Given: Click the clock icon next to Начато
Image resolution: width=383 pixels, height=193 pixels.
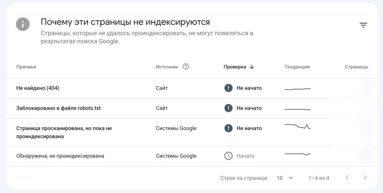Looking at the screenshot, I should (x=229, y=156).
